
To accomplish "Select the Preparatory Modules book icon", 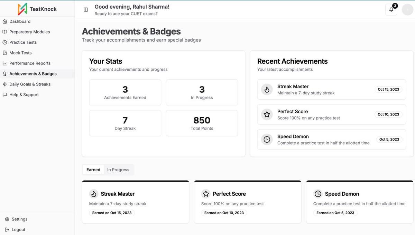I will pos(5,32).
